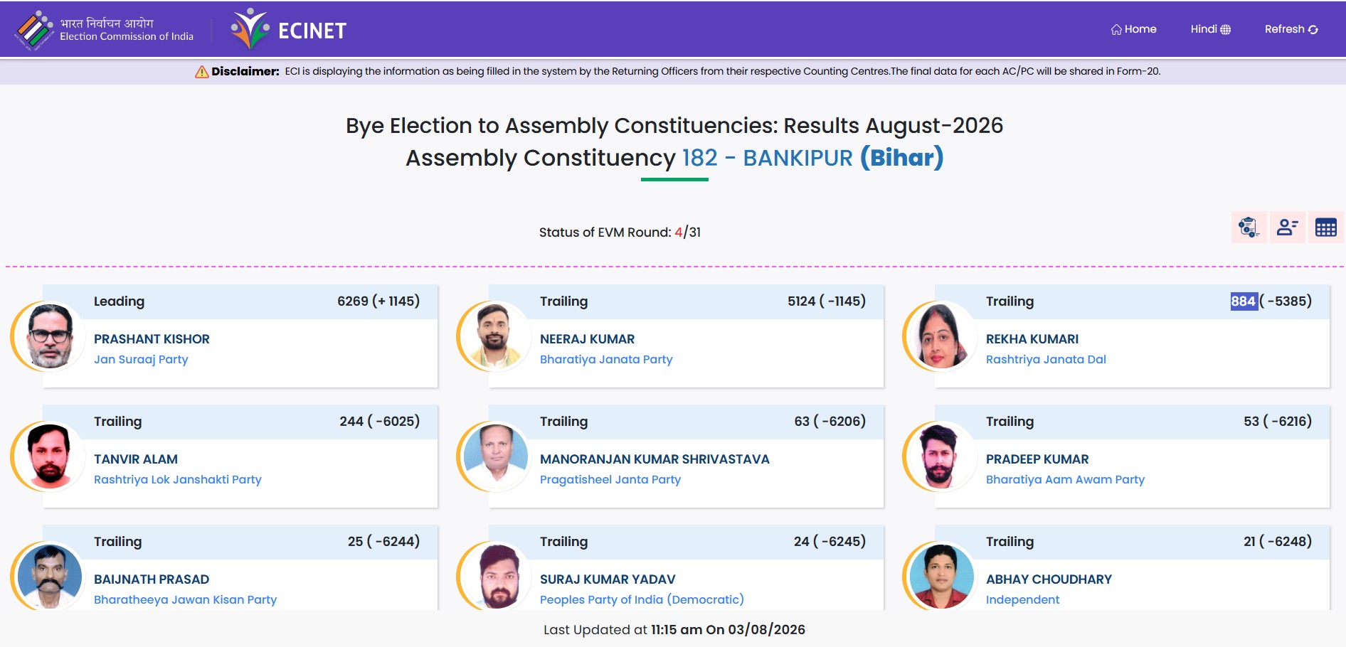Screen dimensions: 1346x647
Task: Click Tanvir Alam's candidate photo
Action: (x=49, y=456)
